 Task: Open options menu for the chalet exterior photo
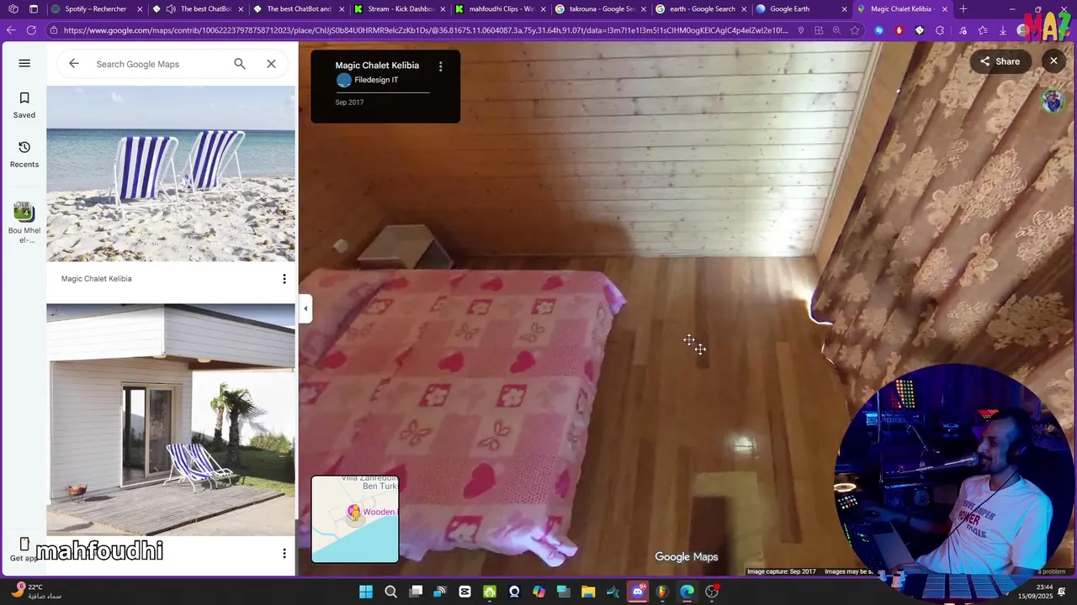284,553
